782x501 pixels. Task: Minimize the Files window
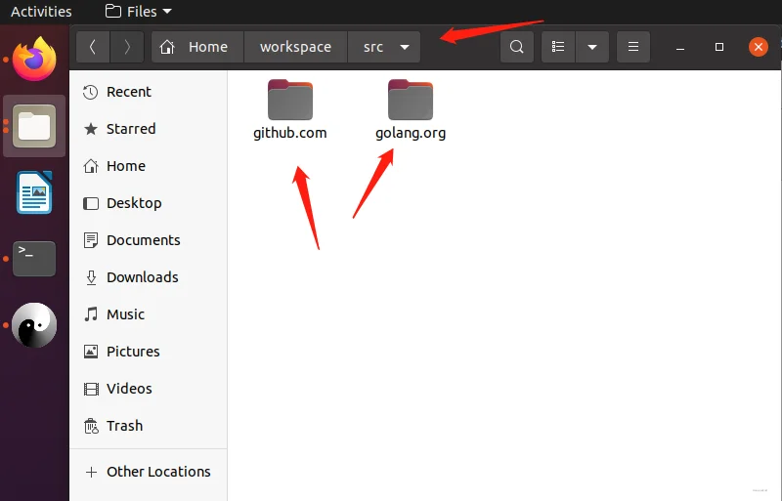click(x=679, y=47)
